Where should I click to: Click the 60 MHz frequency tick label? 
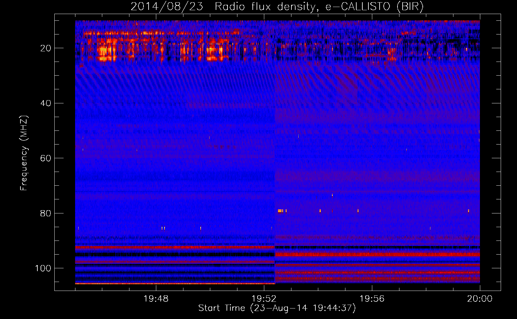(x=46, y=158)
